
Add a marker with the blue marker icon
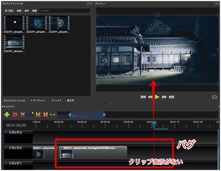pos(31,115)
